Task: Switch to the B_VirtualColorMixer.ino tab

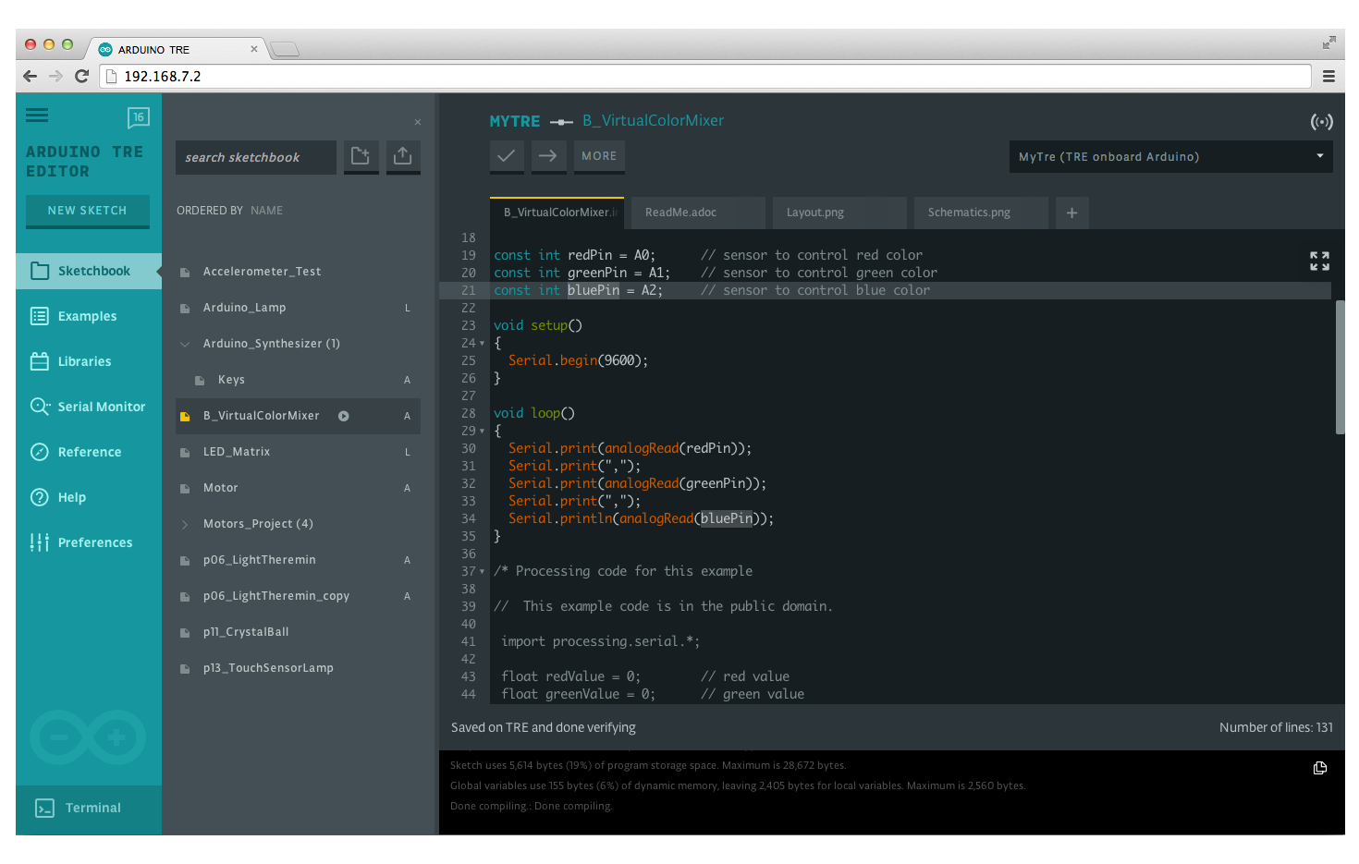Action: (557, 213)
